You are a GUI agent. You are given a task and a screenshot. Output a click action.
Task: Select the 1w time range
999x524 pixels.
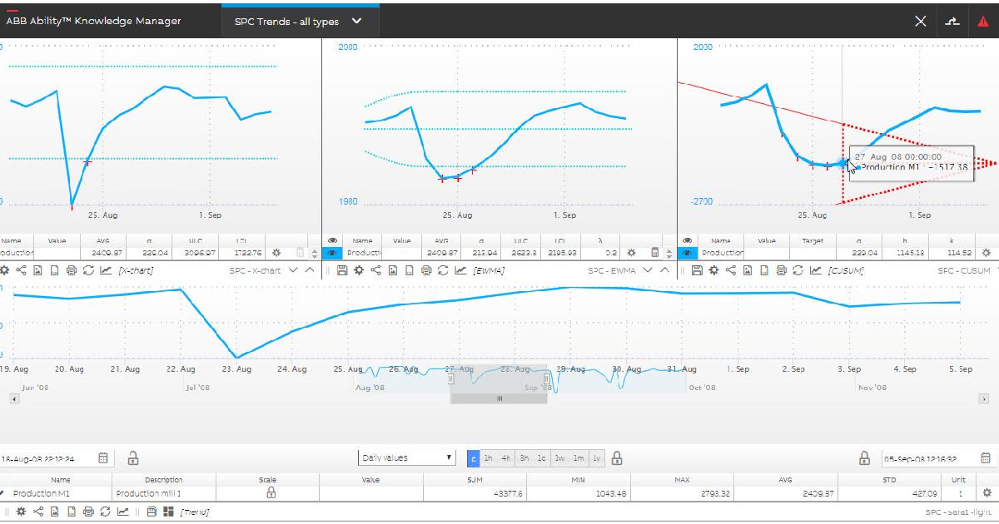[x=559, y=457]
